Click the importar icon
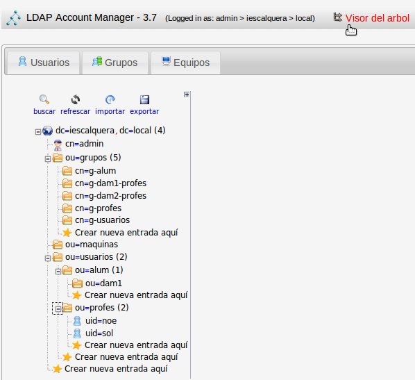The height and width of the screenshot is (380, 415). [110, 99]
